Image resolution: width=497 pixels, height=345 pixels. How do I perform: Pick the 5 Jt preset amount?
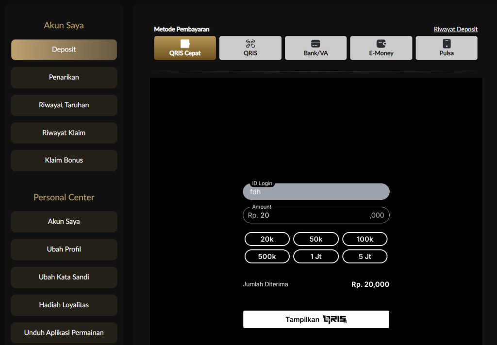click(x=365, y=257)
